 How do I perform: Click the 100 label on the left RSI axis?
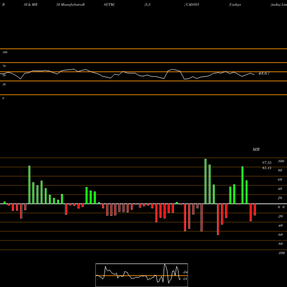click(x=5, y=52)
